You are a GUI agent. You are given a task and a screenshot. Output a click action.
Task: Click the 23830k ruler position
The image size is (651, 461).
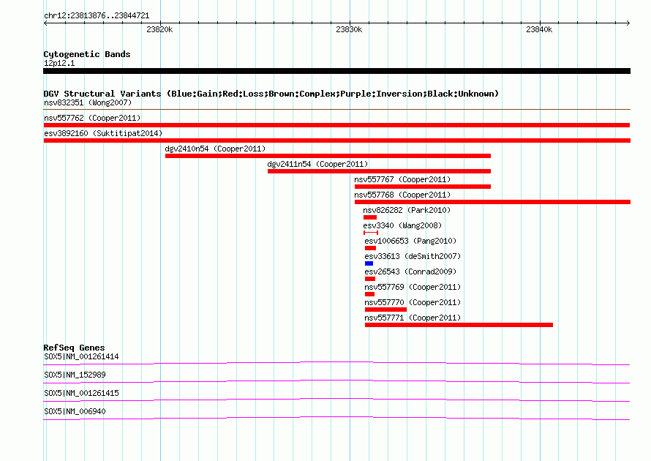coord(349,29)
